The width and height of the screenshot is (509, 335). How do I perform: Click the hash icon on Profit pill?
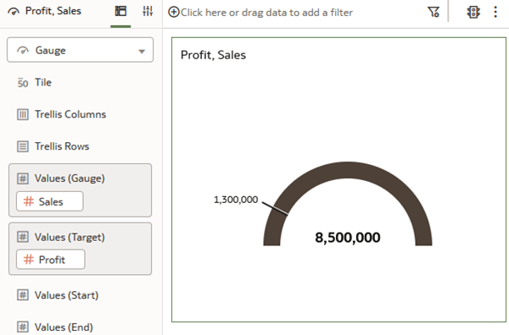[x=29, y=259]
